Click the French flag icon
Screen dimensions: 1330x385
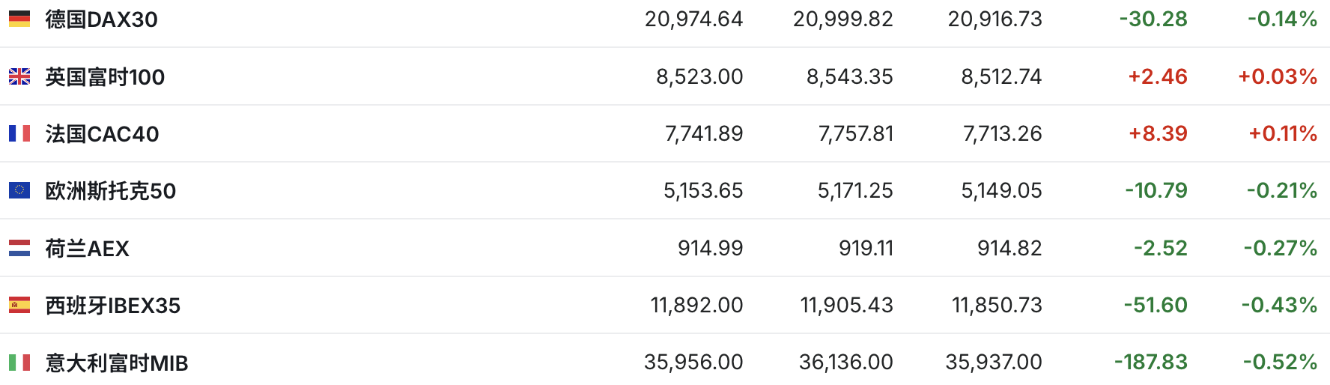(19, 133)
